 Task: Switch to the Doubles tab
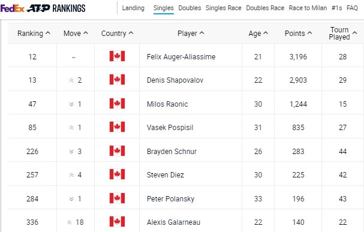point(189,8)
